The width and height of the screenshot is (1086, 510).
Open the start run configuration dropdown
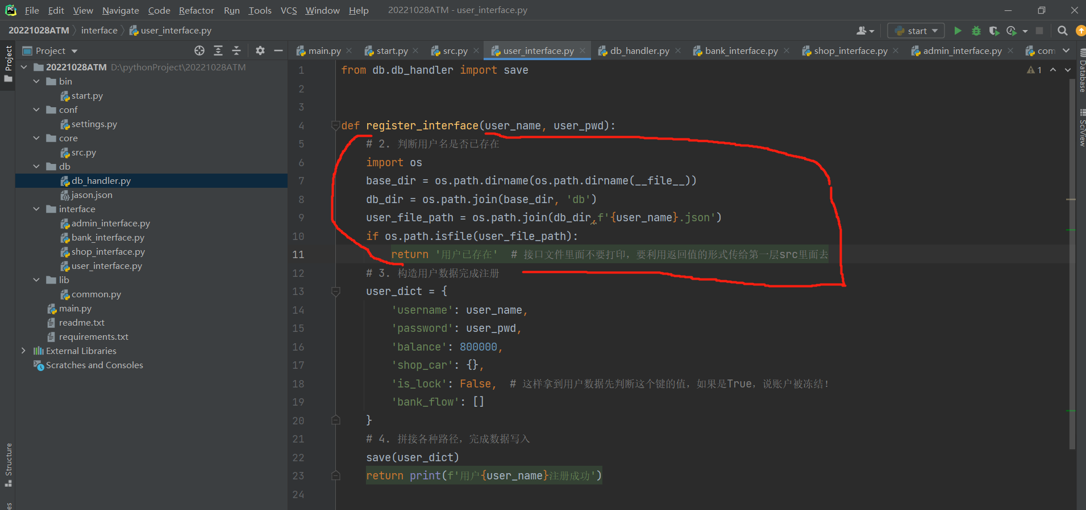coord(916,31)
